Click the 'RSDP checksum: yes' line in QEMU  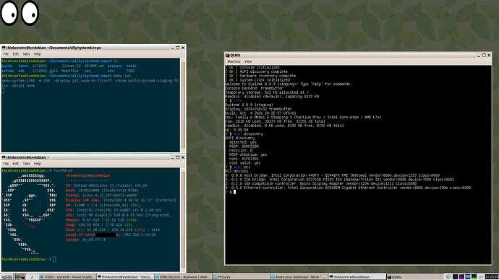tap(248, 155)
